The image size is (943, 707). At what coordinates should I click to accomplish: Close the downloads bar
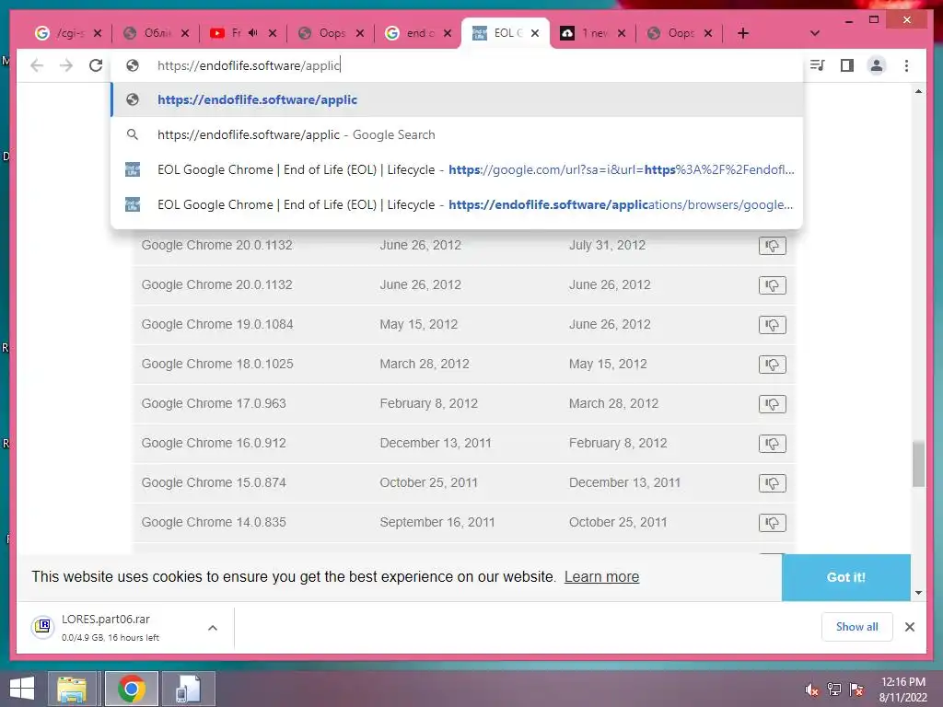909,627
